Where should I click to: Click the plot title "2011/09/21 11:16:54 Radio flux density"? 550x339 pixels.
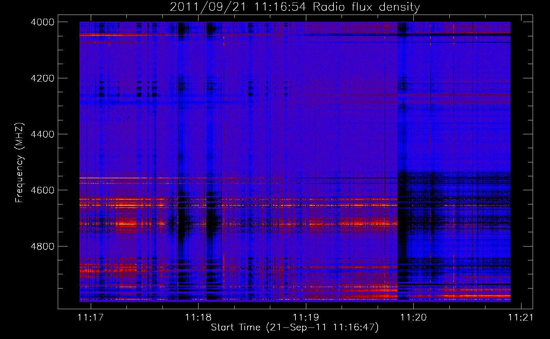[x=295, y=7]
